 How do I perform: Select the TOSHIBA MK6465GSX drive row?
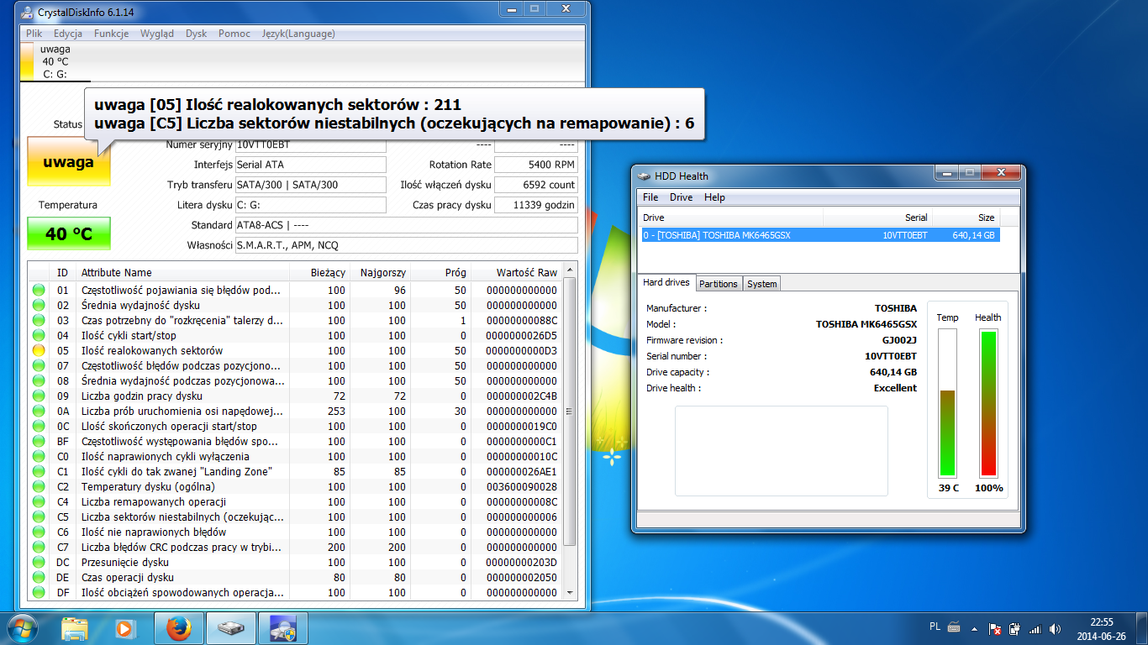(820, 235)
